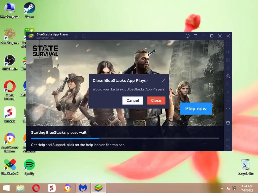Show hidden system tray icons

pos(222,188)
